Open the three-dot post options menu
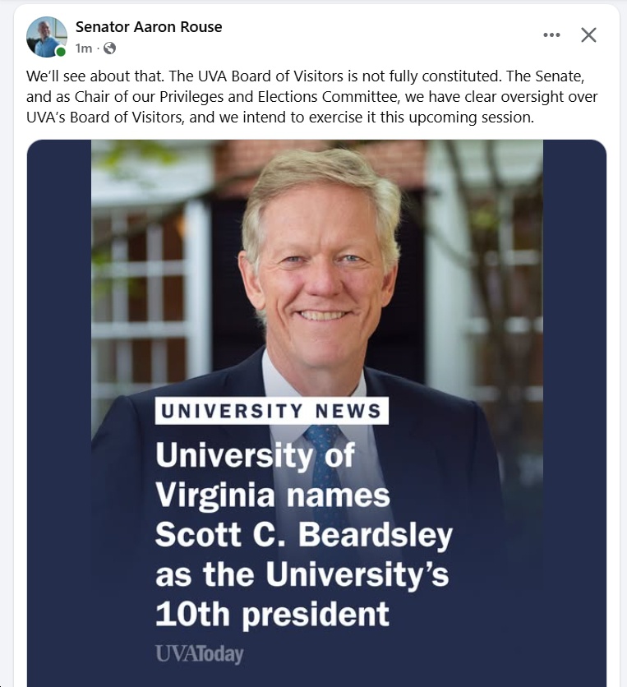Image resolution: width=627 pixels, height=687 pixels. point(551,35)
